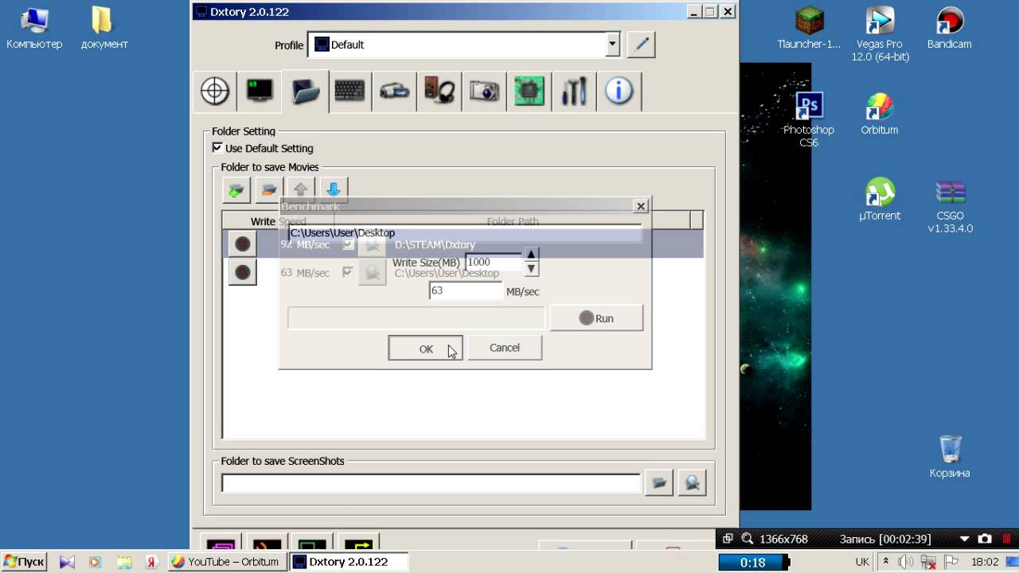The width and height of the screenshot is (1019, 573).
Task: Click magnifier folder button beside ScreenShots path
Action: 692,482
